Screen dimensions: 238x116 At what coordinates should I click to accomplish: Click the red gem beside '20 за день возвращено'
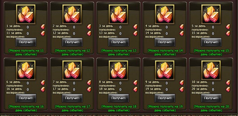click(x=228, y=89)
